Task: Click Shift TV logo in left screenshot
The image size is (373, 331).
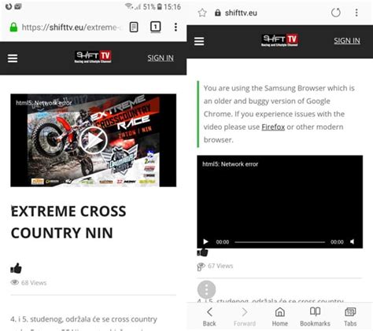Action: (x=93, y=57)
